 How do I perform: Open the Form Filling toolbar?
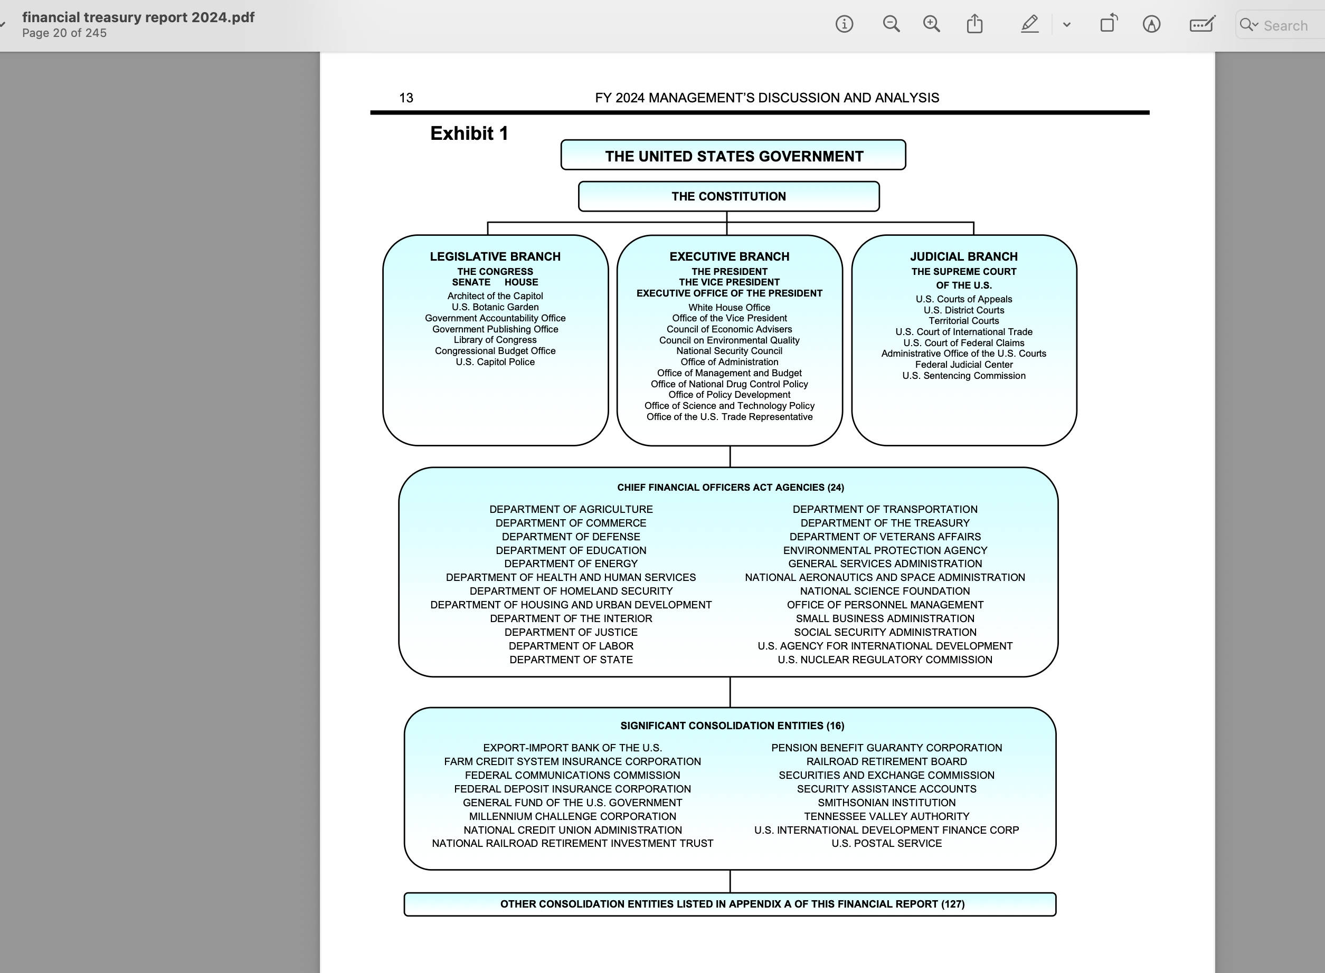coord(1201,24)
